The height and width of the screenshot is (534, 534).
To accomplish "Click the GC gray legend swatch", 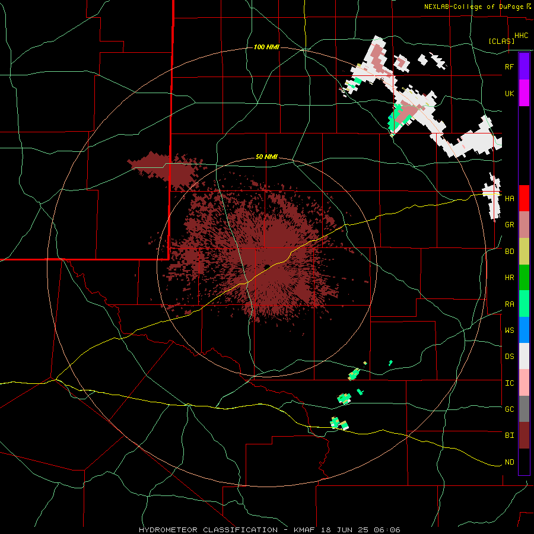I will pyautogui.click(x=524, y=409).
